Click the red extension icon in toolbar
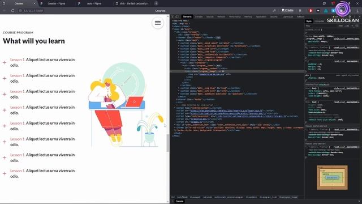Viewport: 362px width, 204px height. click(x=311, y=11)
